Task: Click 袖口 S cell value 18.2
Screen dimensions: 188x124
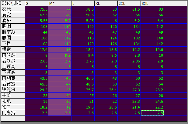Action: (x=37, y=107)
